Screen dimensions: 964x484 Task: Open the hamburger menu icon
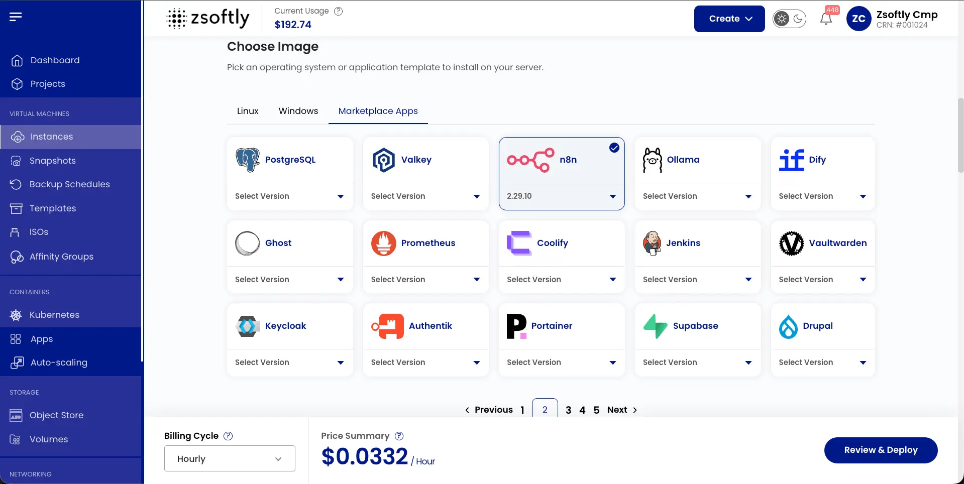(x=16, y=17)
